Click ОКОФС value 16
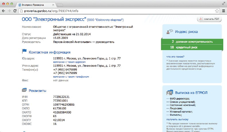 (55, 124)
